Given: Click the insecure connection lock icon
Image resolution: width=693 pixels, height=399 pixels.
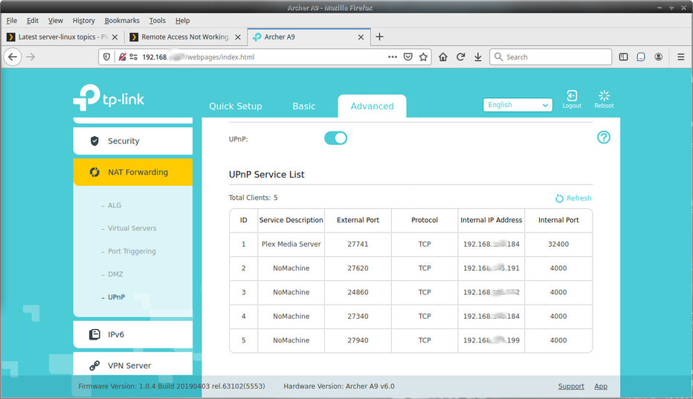Looking at the screenshot, I should (122, 57).
